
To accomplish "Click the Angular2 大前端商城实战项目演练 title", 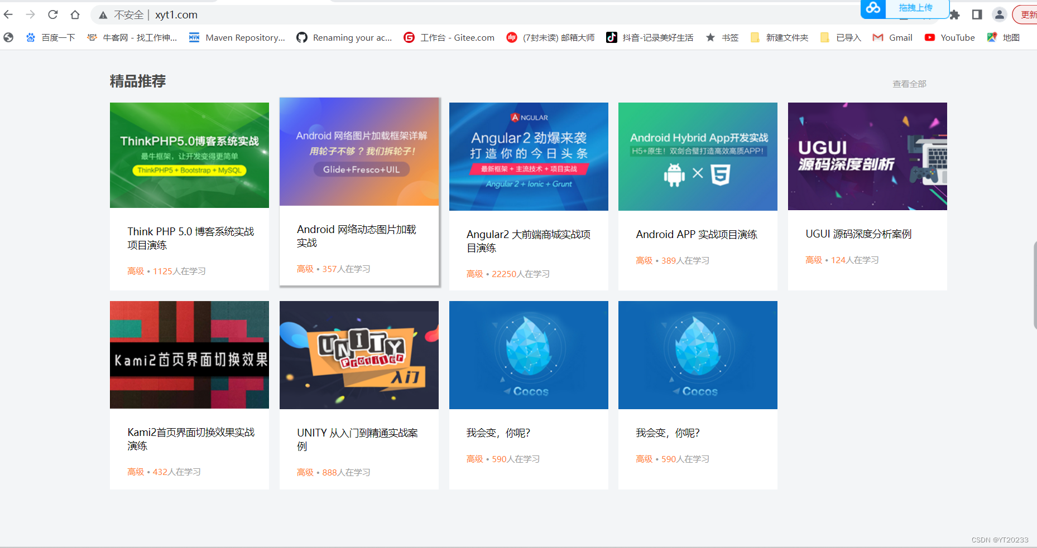I will [x=528, y=241].
